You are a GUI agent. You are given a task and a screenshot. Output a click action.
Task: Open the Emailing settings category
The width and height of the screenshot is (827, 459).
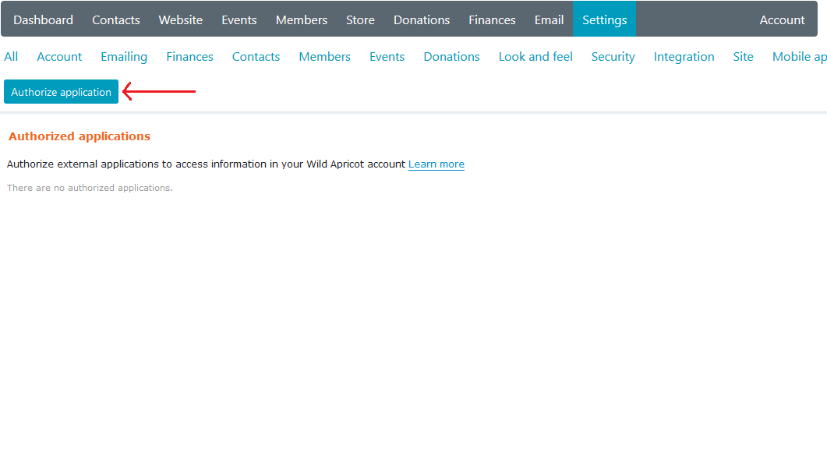point(124,56)
